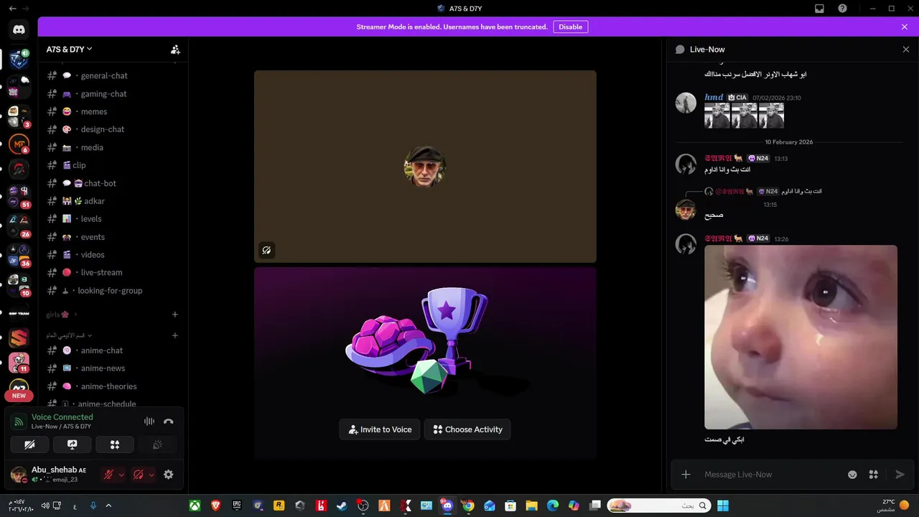Click hmd's avatar in chat
Viewport: 919px width, 517px height.
tap(686, 103)
